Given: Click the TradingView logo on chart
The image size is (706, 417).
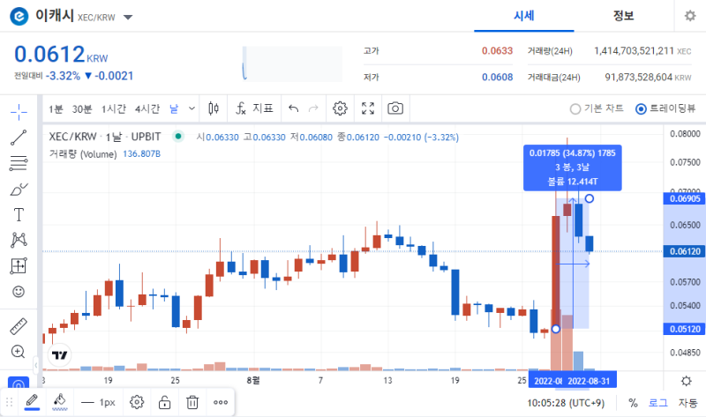Looking at the screenshot, I should click(59, 355).
